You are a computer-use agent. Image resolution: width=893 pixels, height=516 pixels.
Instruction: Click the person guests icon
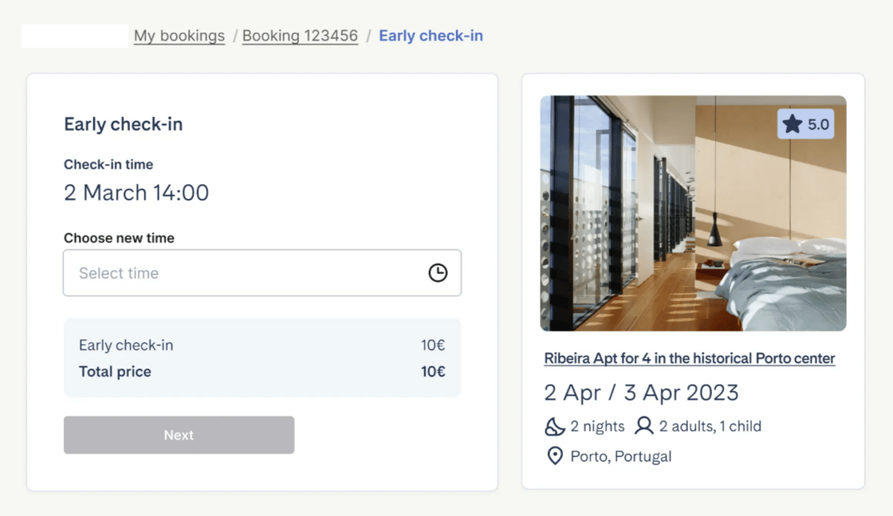coord(644,425)
